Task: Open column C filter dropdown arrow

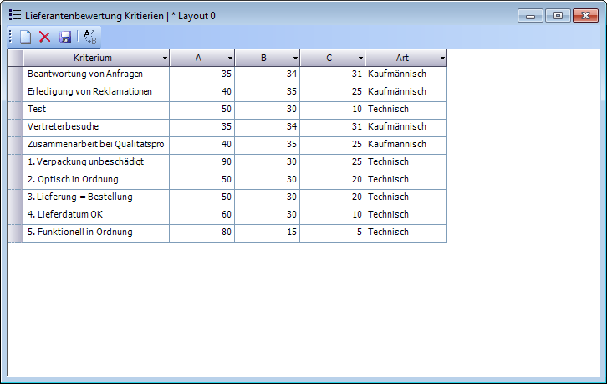Action: [x=360, y=58]
